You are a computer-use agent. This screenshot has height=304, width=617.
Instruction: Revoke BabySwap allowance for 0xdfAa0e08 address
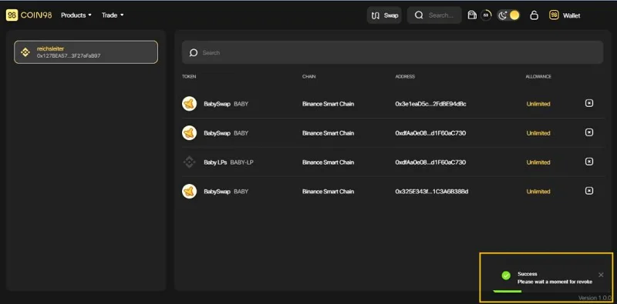click(x=588, y=132)
